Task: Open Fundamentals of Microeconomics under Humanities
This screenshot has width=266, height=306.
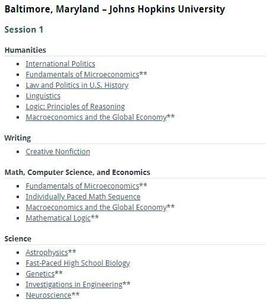Action: click(82, 75)
